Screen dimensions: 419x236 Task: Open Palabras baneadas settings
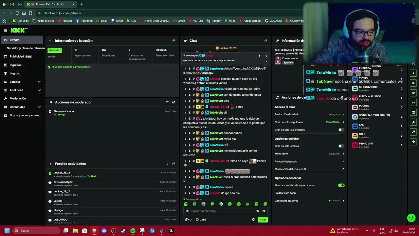click(309, 162)
